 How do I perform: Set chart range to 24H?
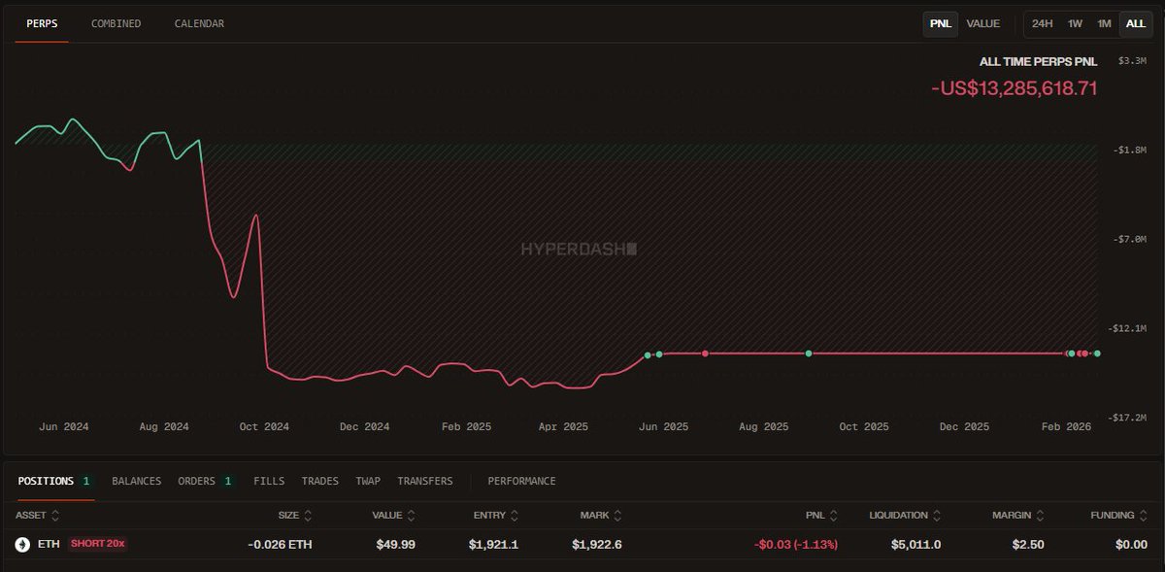1042,23
